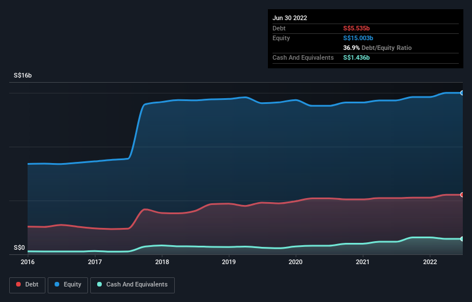Click the 2020 x-axis label
The image size is (472, 302).
296,262
